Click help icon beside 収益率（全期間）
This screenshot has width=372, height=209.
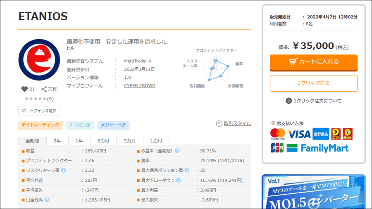[177, 151]
